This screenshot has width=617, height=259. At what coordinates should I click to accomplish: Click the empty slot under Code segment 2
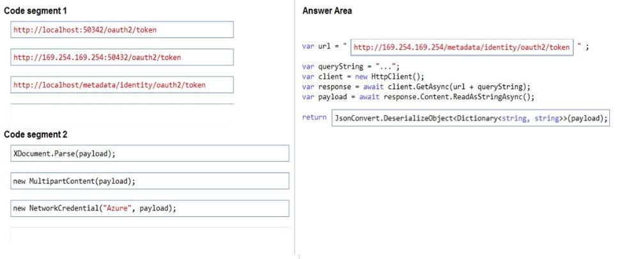150,237
